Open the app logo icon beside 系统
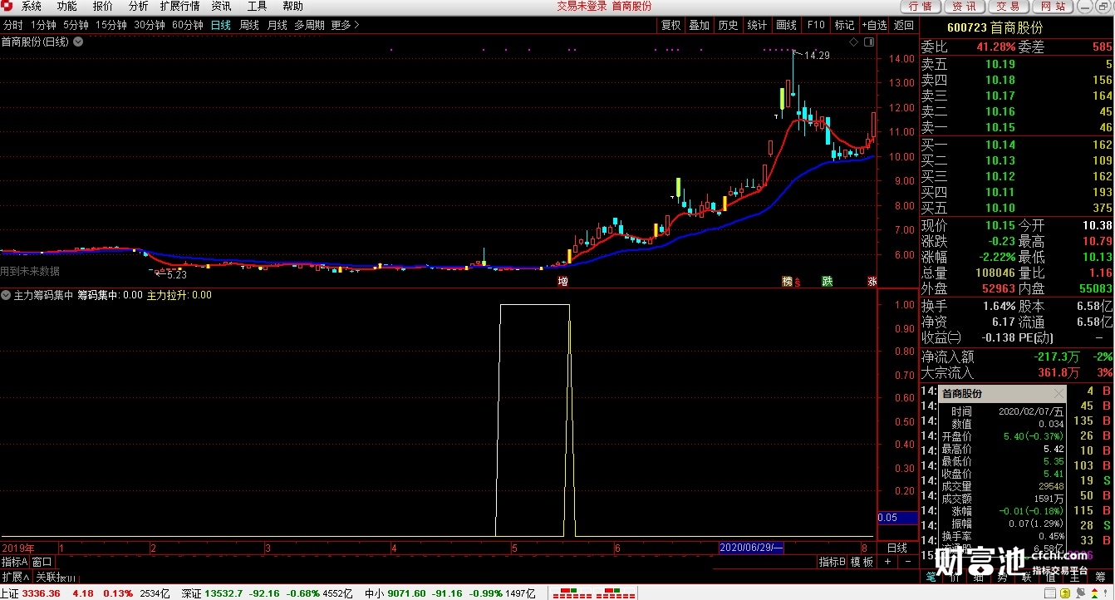1115x600 pixels. 8,6
